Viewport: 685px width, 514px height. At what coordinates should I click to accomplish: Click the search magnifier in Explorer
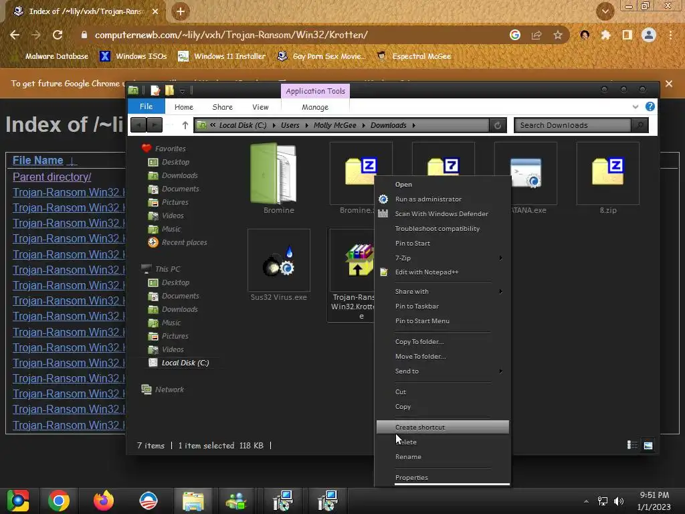[640, 125]
